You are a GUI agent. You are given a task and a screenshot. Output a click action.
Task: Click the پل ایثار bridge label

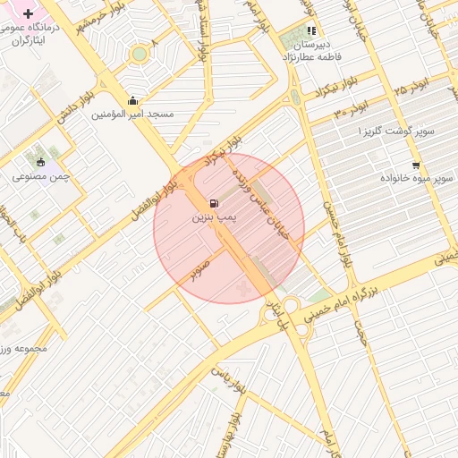(x=277, y=315)
